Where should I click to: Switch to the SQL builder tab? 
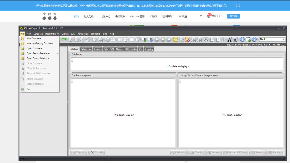[131, 49]
